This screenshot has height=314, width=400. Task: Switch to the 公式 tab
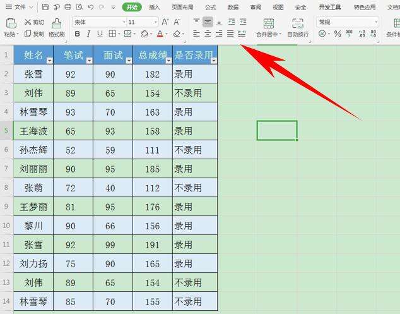211,8
